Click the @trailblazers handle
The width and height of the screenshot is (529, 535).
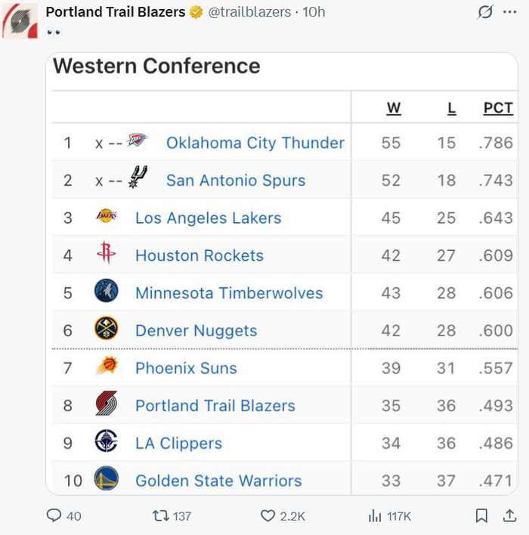point(249,12)
